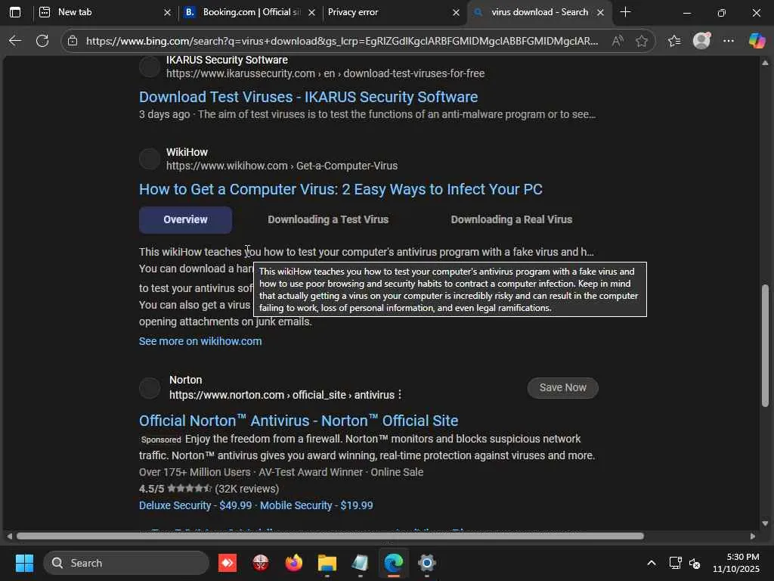Go back using the browser back arrow

coord(15,41)
